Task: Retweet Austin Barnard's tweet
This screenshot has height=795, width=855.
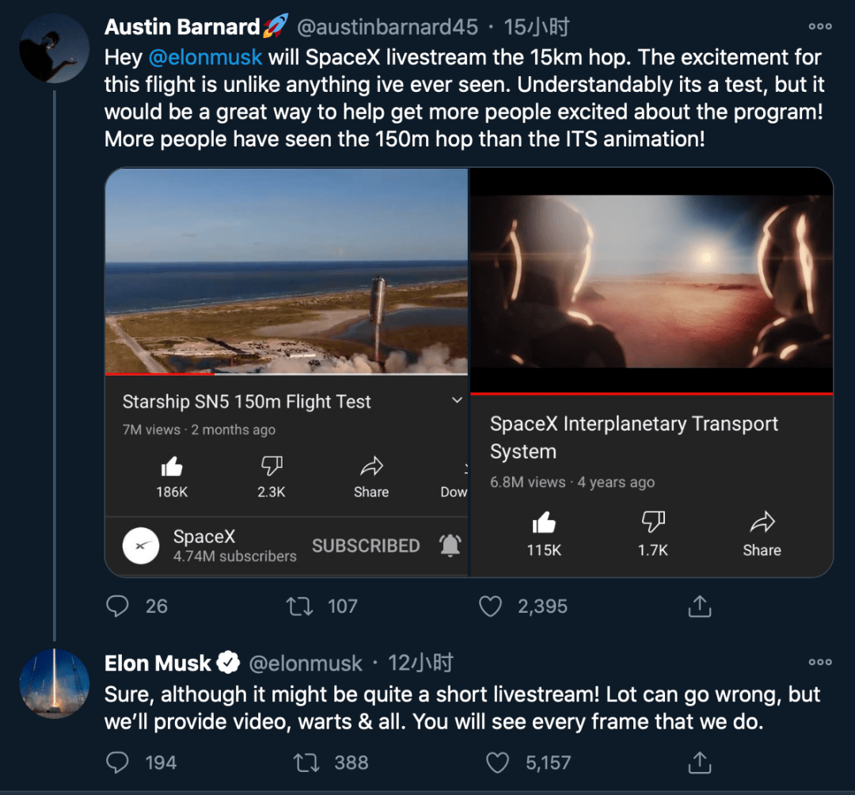Action: (299, 607)
